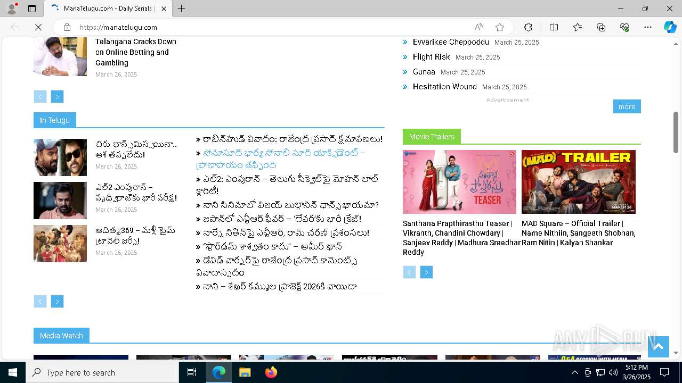Open Collections icon
The width and height of the screenshot is (682, 383).
coord(601,27)
